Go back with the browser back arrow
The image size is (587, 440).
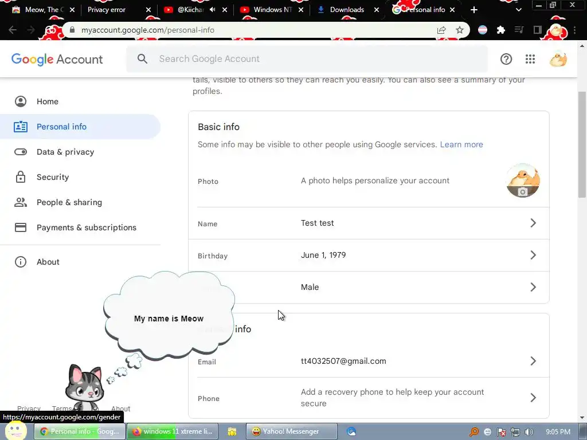(13, 30)
